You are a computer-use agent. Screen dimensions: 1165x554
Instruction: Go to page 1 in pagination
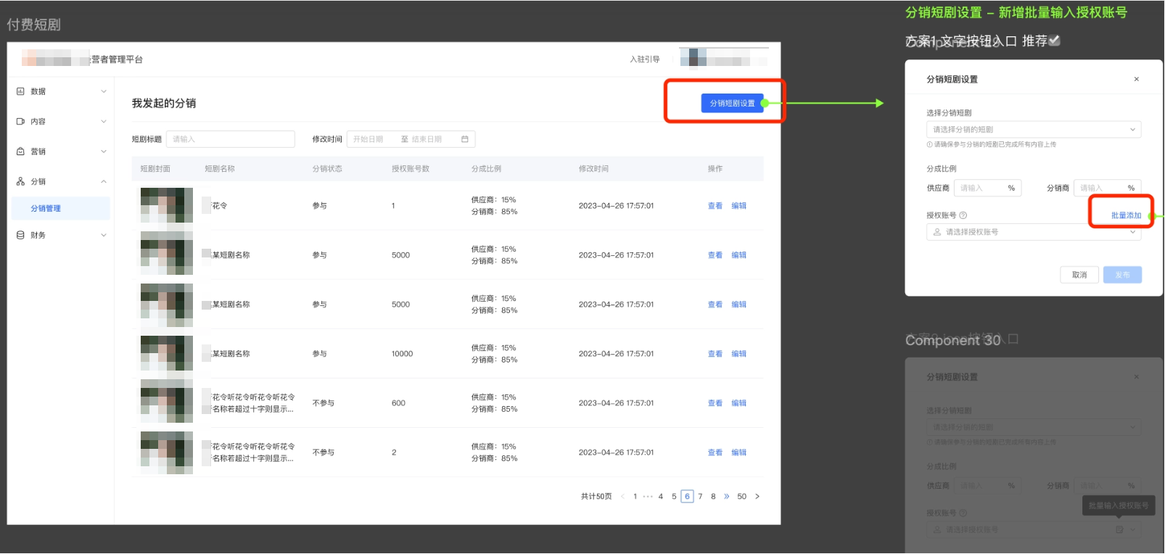point(635,497)
